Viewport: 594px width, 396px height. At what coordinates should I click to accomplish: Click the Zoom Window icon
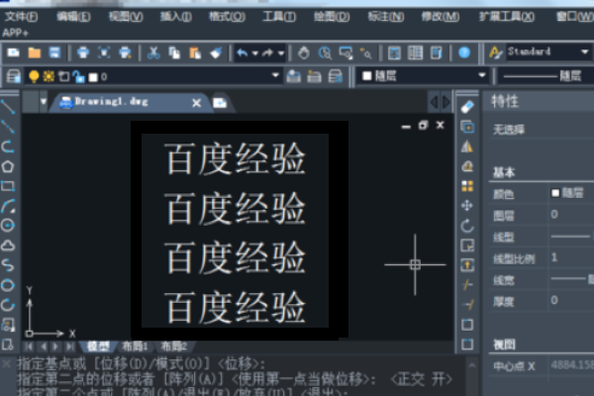[346, 53]
